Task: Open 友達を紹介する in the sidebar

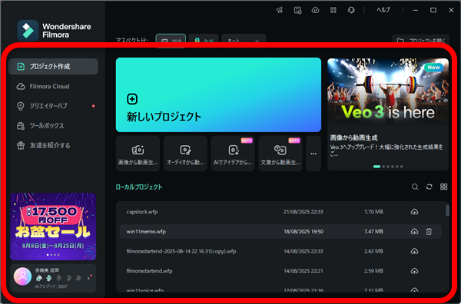Action: (x=53, y=145)
